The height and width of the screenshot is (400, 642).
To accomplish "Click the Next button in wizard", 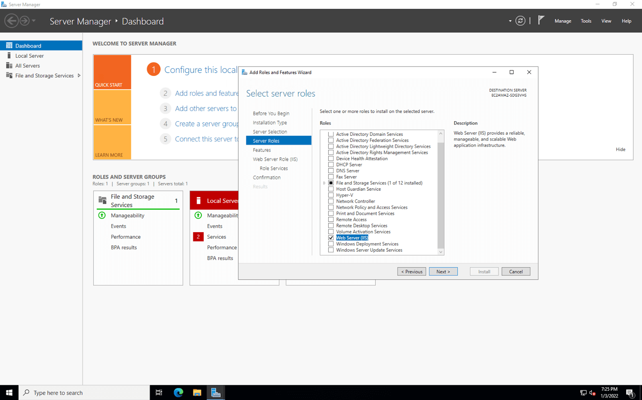I will 443,271.
